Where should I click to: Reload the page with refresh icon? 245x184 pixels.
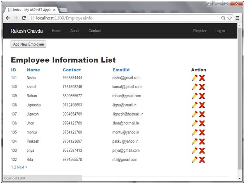(24, 18)
